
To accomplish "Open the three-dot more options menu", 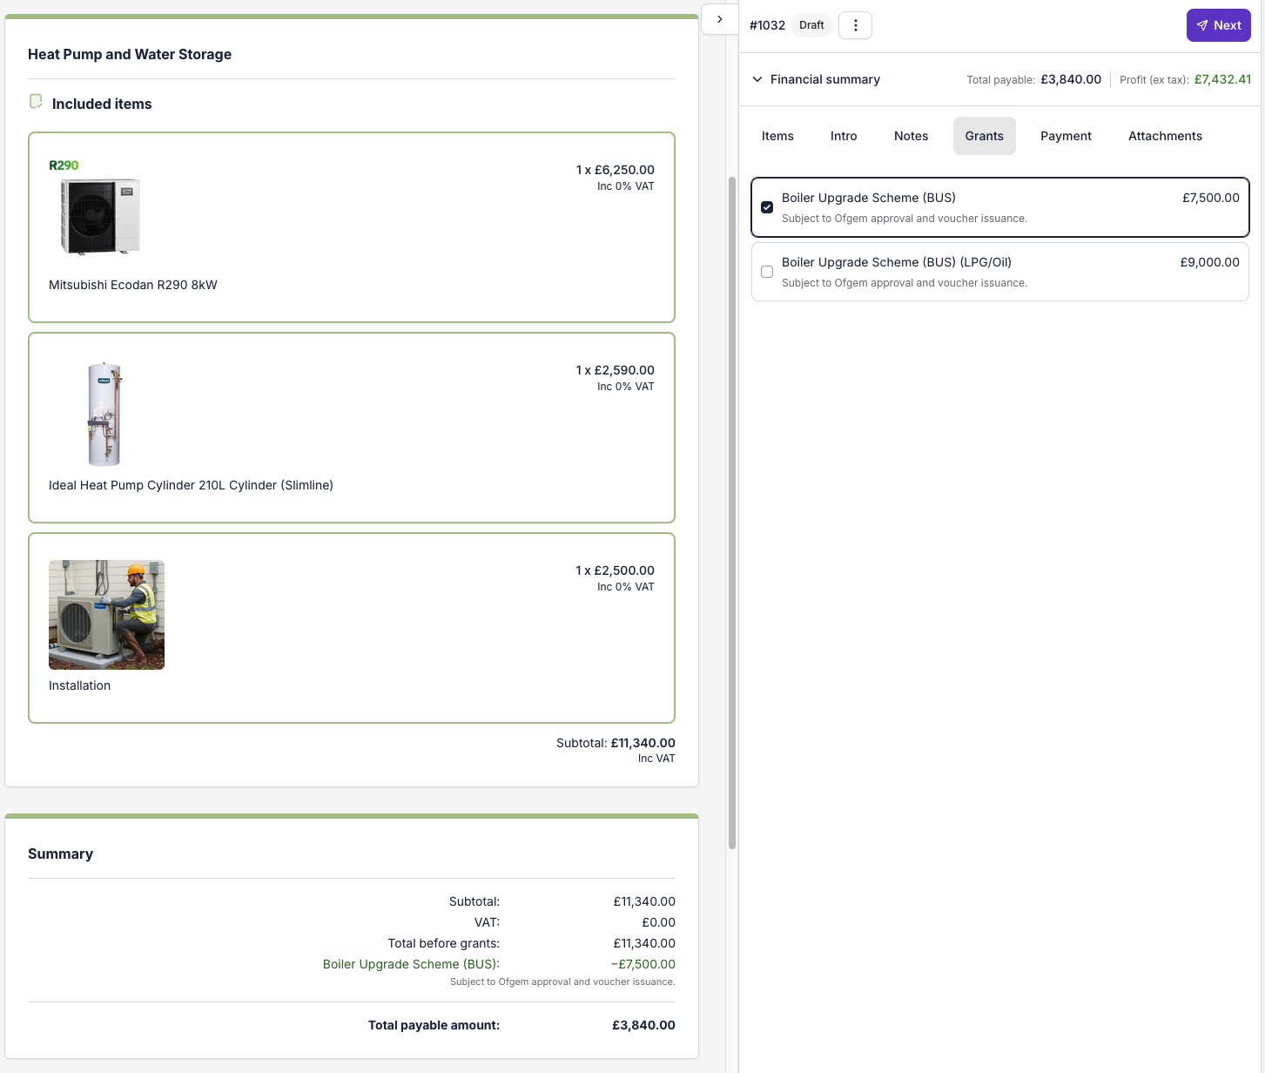I will coord(855,25).
